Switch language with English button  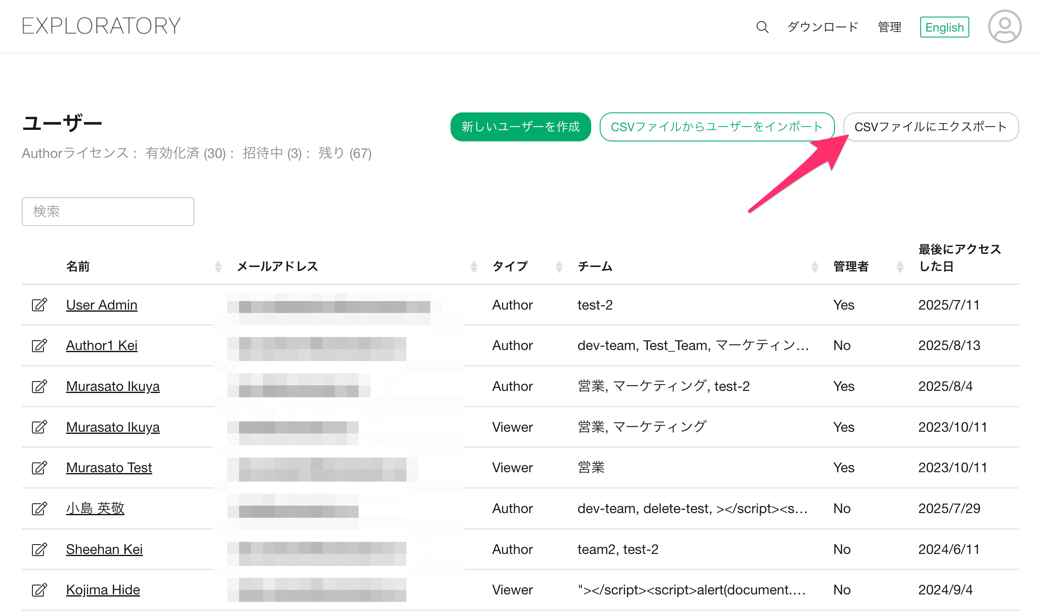(944, 27)
